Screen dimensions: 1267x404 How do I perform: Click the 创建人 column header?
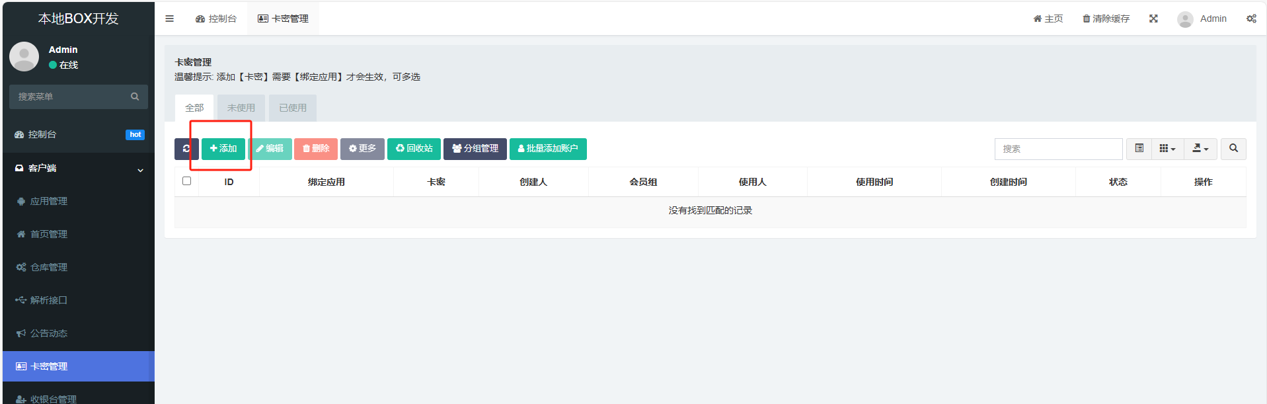(x=533, y=182)
